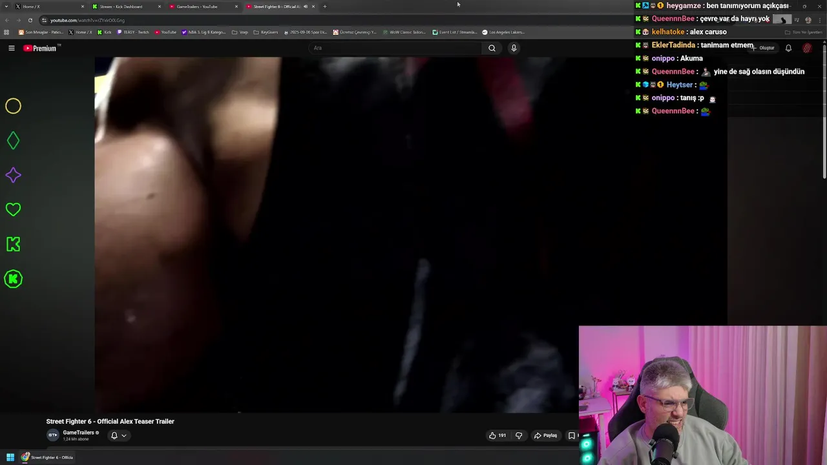Open YouTube notifications bell in header
Screen dimensions: 827x465
point(788,48)
